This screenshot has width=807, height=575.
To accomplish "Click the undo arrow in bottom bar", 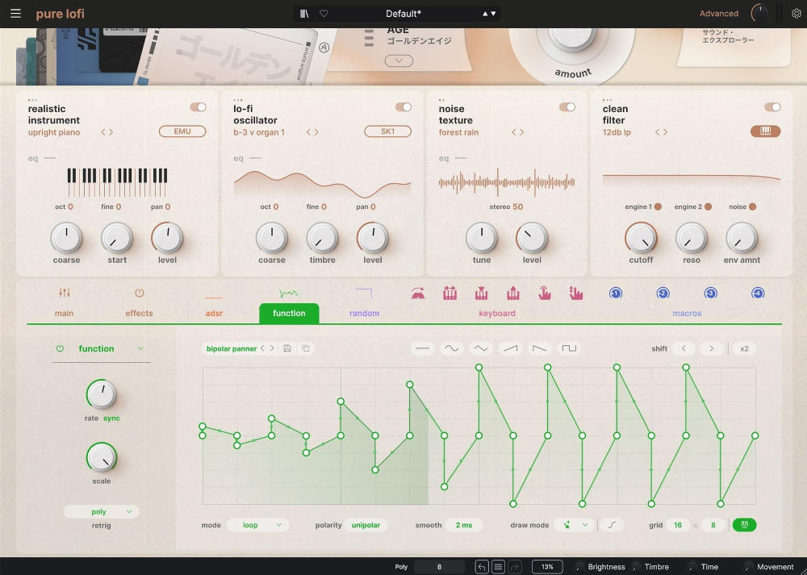I will 482,567.
